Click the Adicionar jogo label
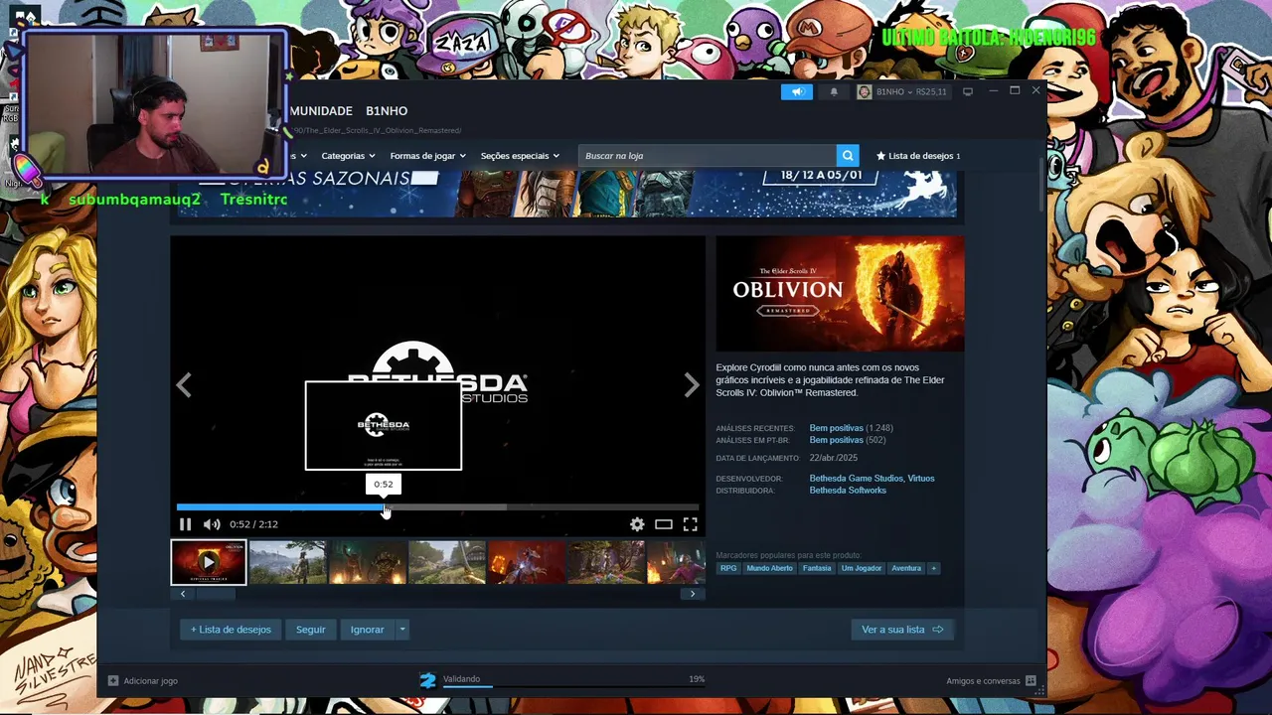The width and height of the screenshot is (1272, 715). coord(150,680)
